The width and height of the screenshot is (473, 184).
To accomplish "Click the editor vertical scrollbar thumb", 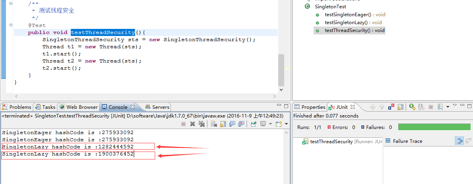I will pyautogui.click(x=281, y=70).
